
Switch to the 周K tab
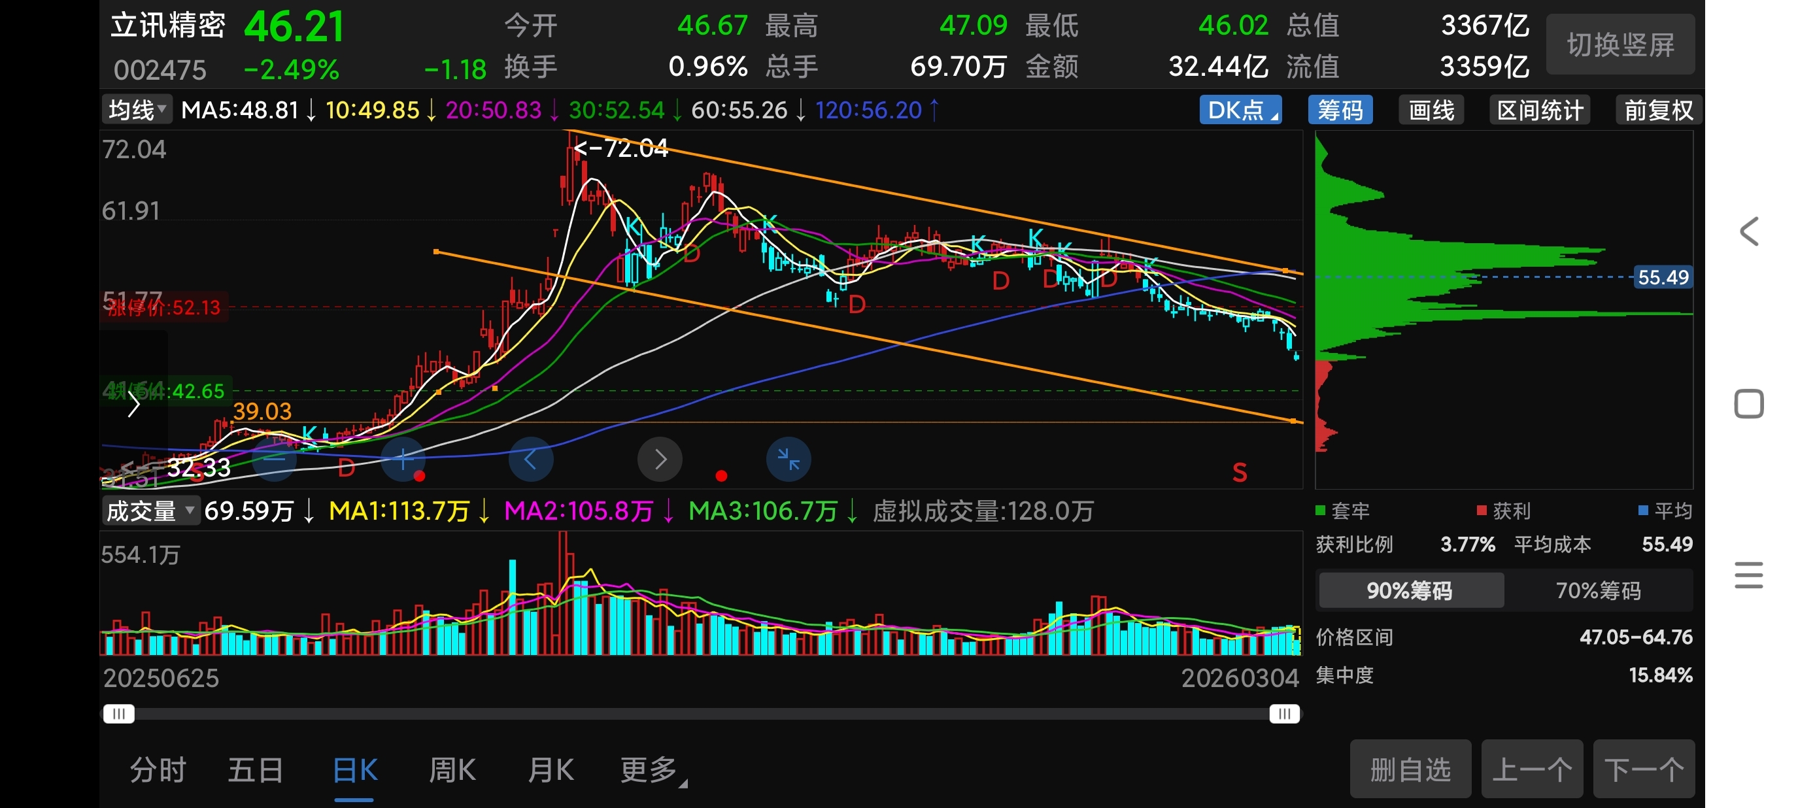click(x=452, y=770)
